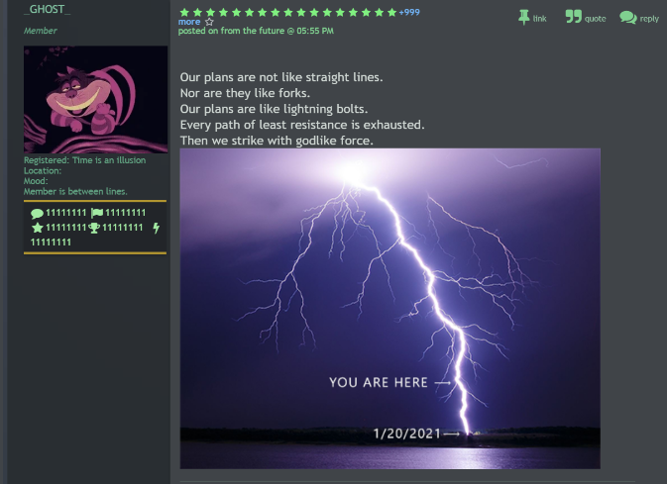Click the reply speech bubbles icon

627,17
